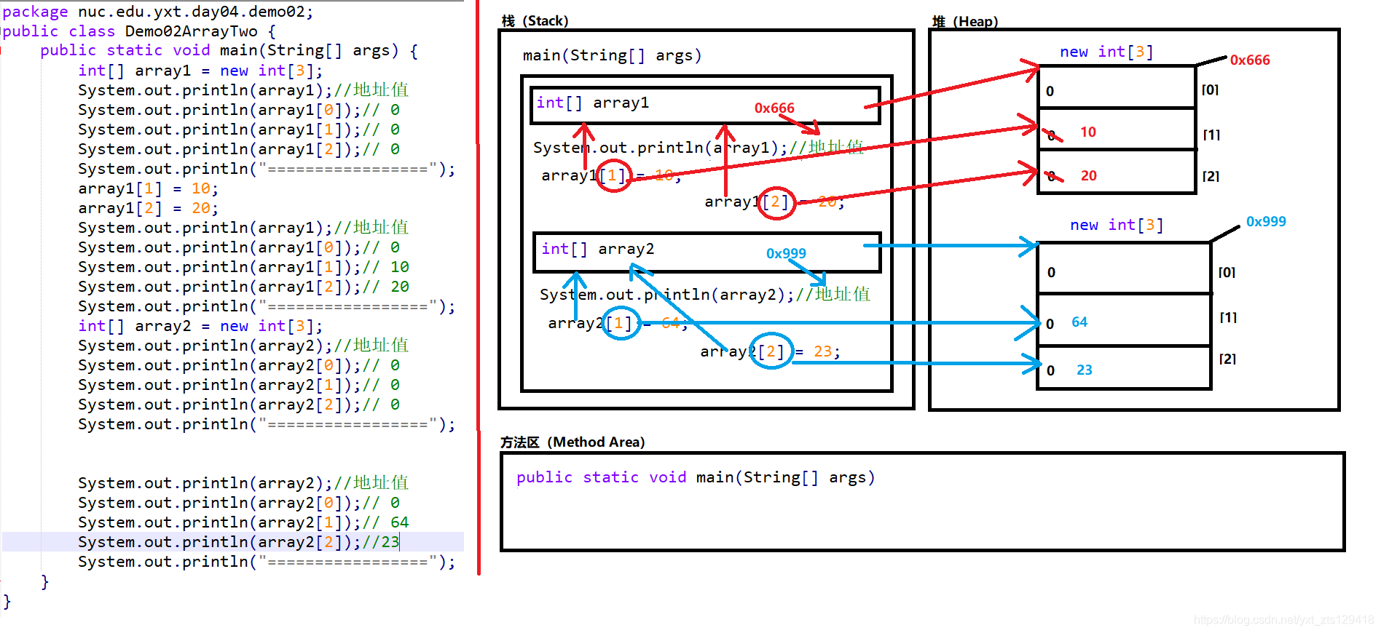Click the '栈 (Stack)' heading
Screen dimensions: 1381x633
(x=535, y=20)
